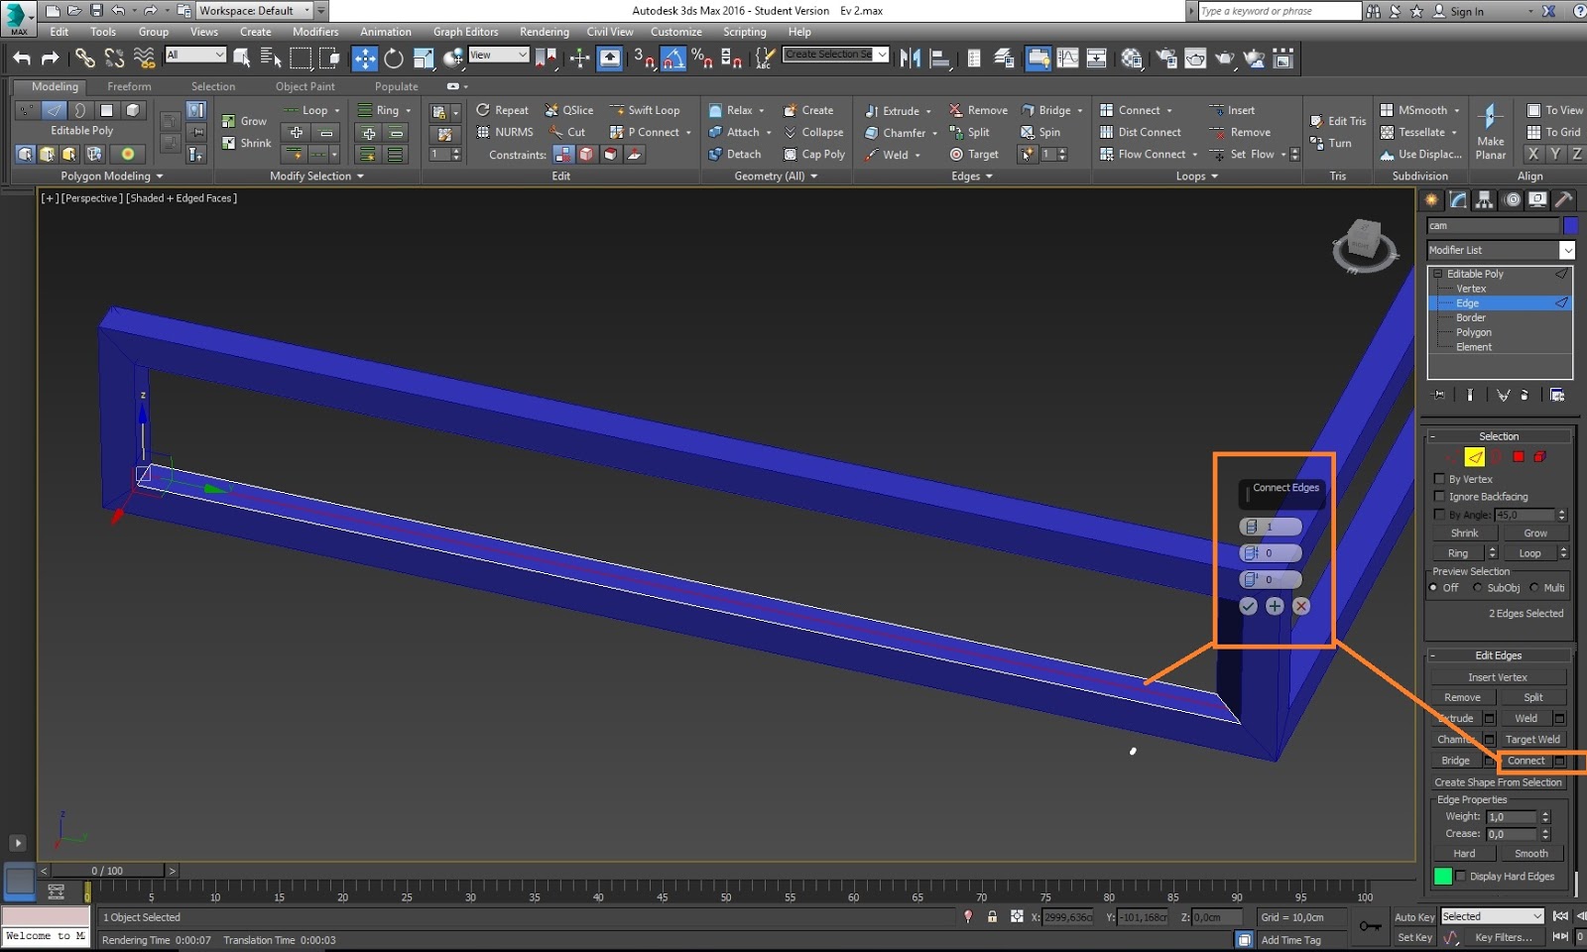The image size is (1587, 952).
Task: Activate the QSlice tool
Action: coord(568,109)
